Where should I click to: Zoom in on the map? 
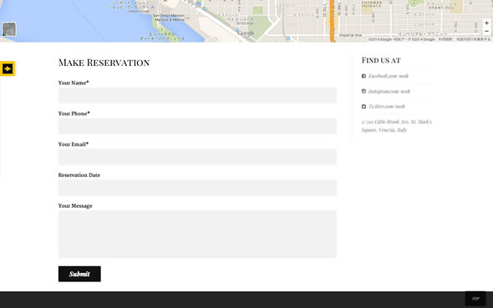486,23
